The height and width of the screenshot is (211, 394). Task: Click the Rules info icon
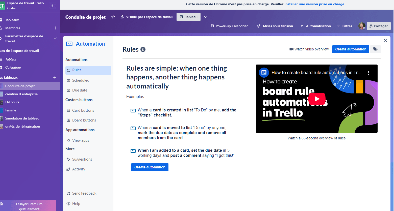click(x=143, y=49)
